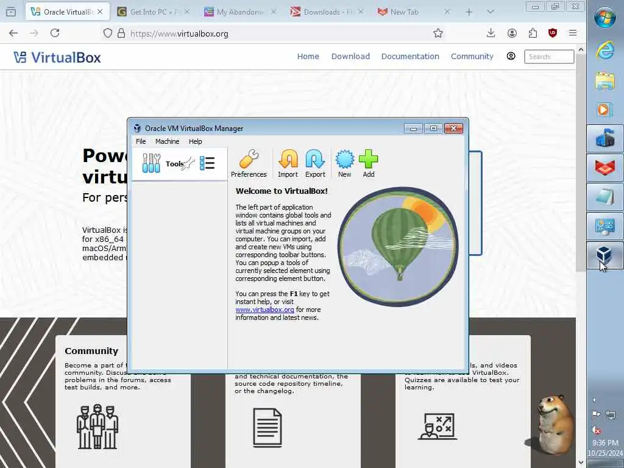Click the tracking protection shield icon

point(108,34)
